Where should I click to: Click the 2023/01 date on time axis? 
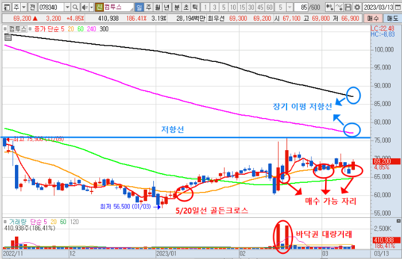167,253
